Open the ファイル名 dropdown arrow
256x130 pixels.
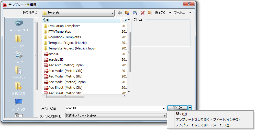(164, 108)
